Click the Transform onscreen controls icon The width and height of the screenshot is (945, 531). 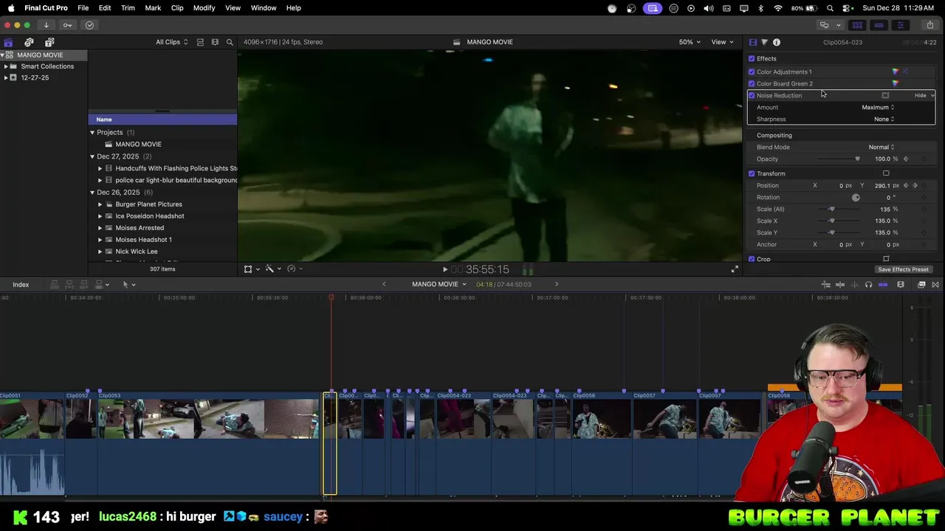click(886, 173)
